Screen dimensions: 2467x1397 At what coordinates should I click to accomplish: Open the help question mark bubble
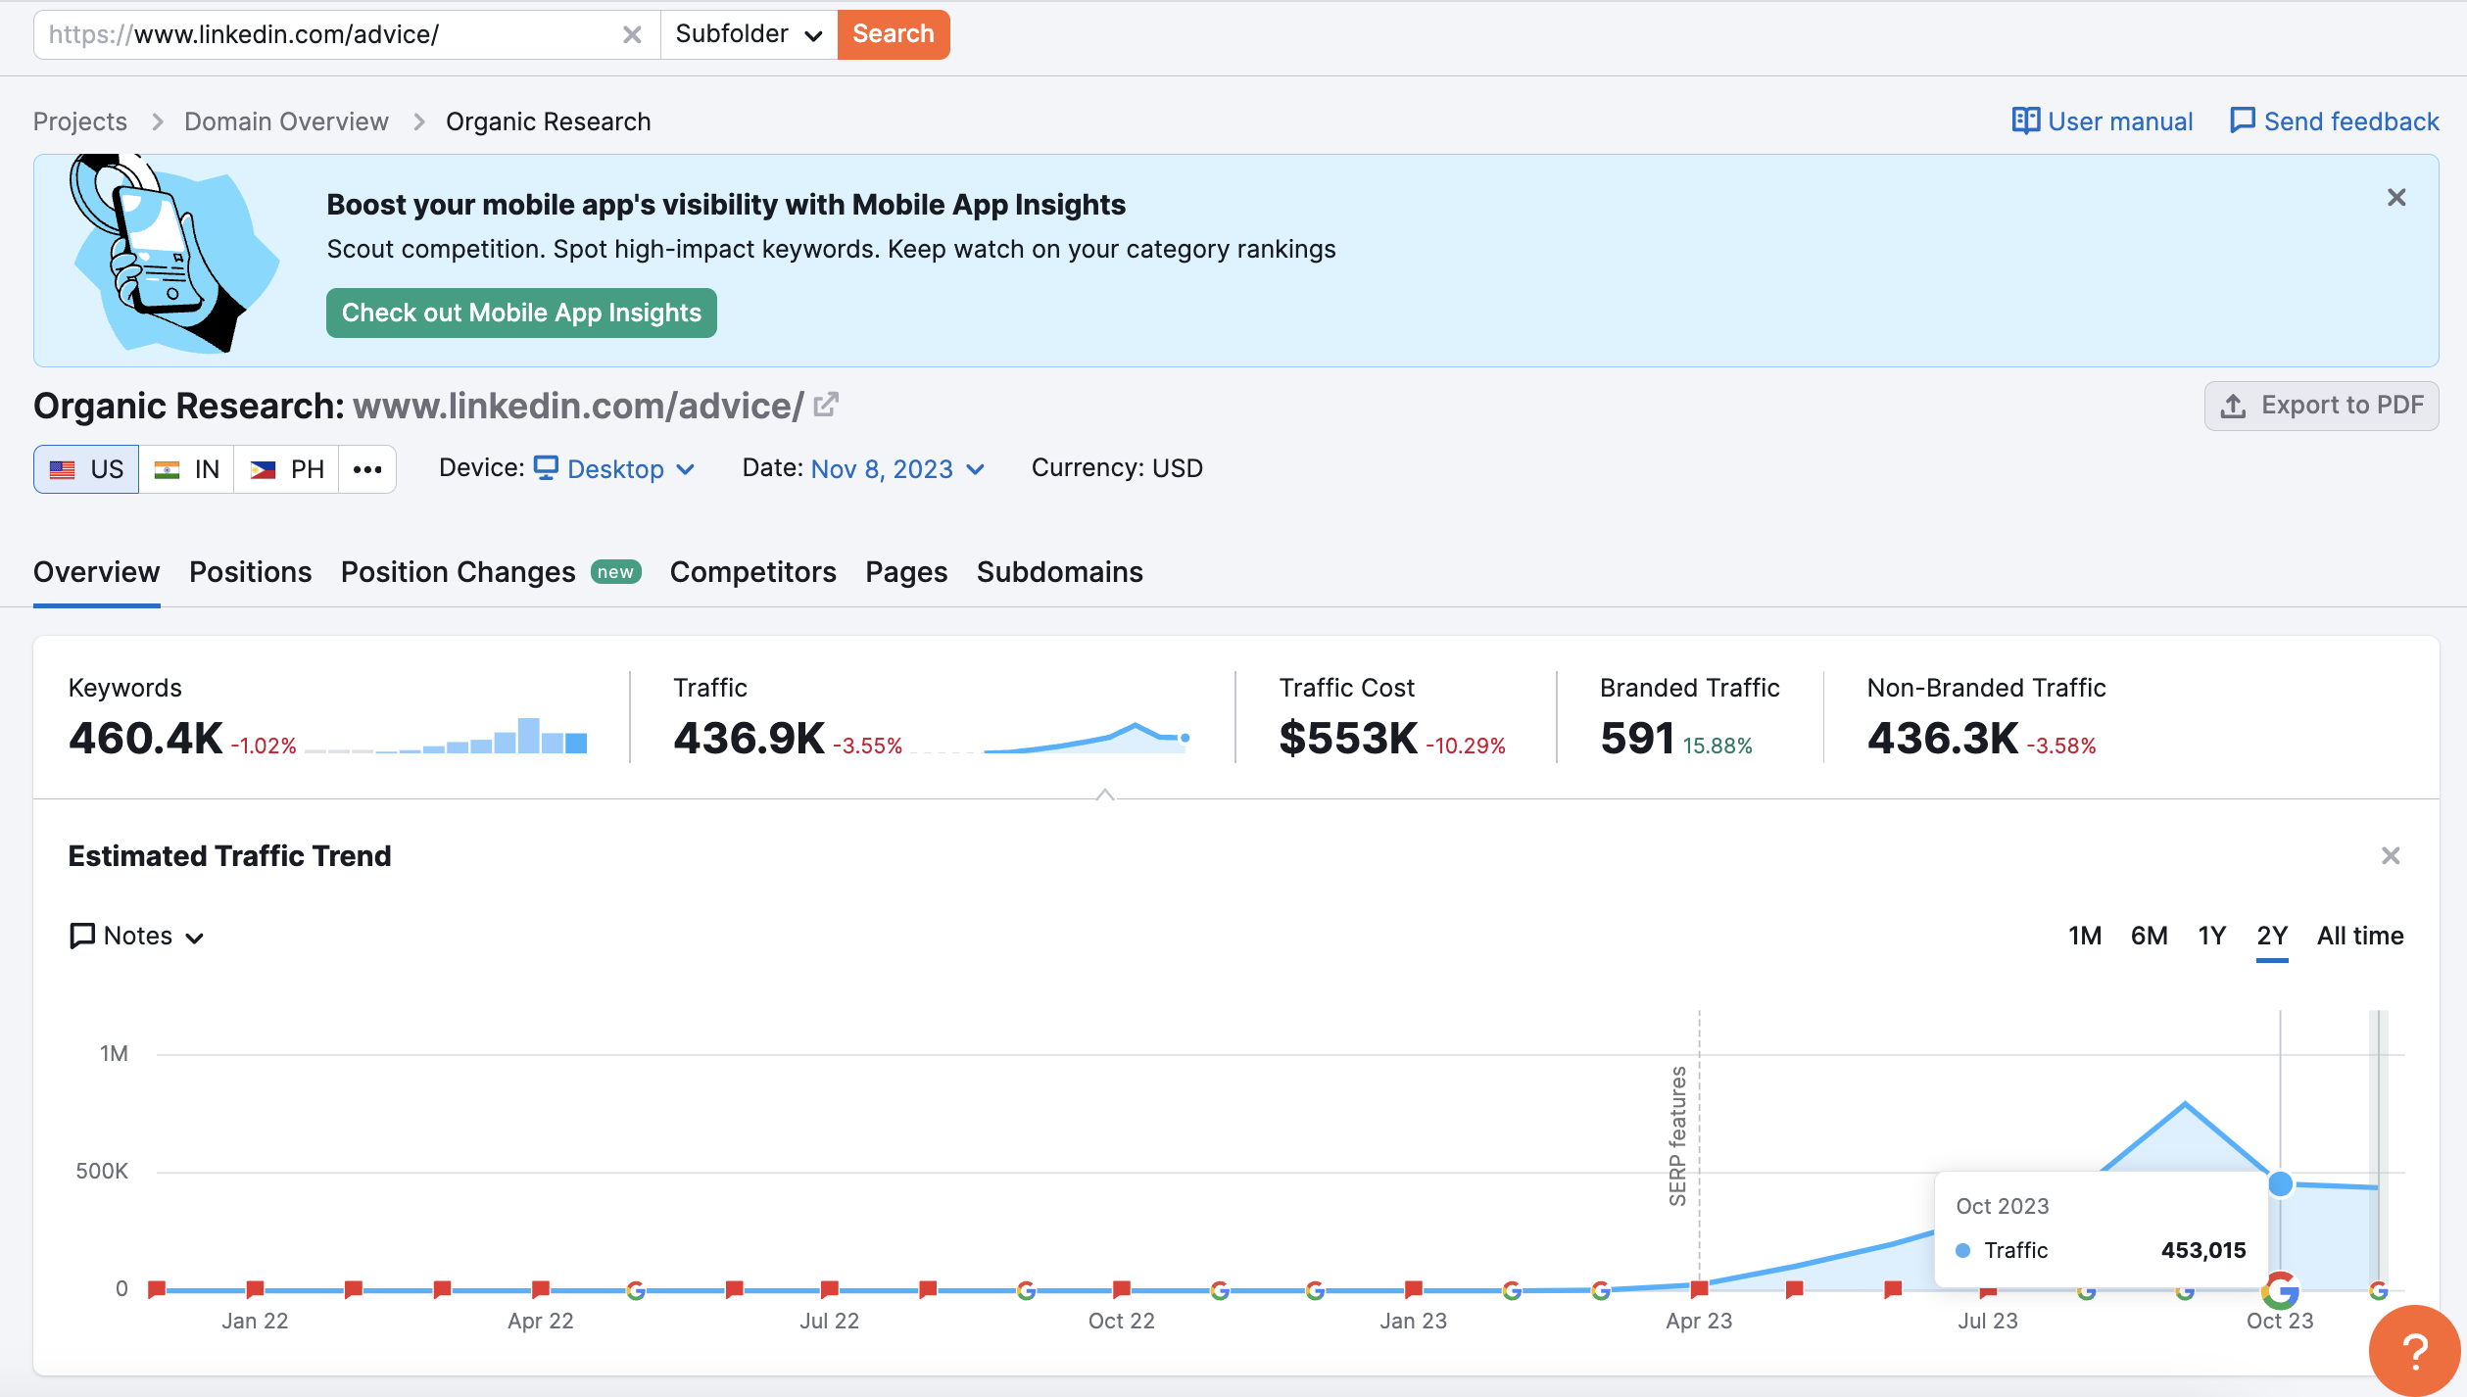(2414, 1350)
